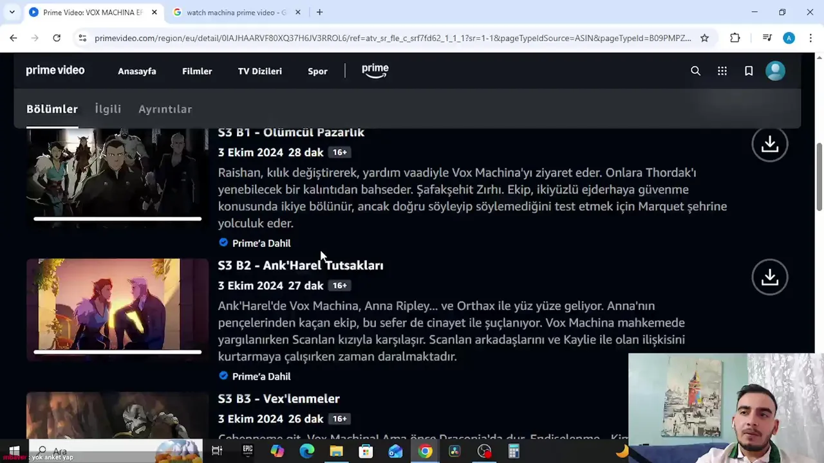This screenshot has height=463, width=824.
Task: Open Microsoft Store from the taskbar
Action: 366,451
